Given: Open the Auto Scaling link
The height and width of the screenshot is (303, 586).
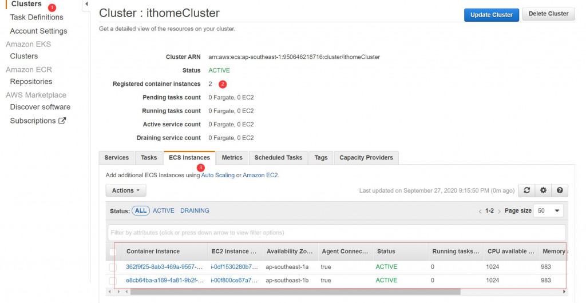Looking at the screenshot, I should pyautogui.click(x=218, y=175).
